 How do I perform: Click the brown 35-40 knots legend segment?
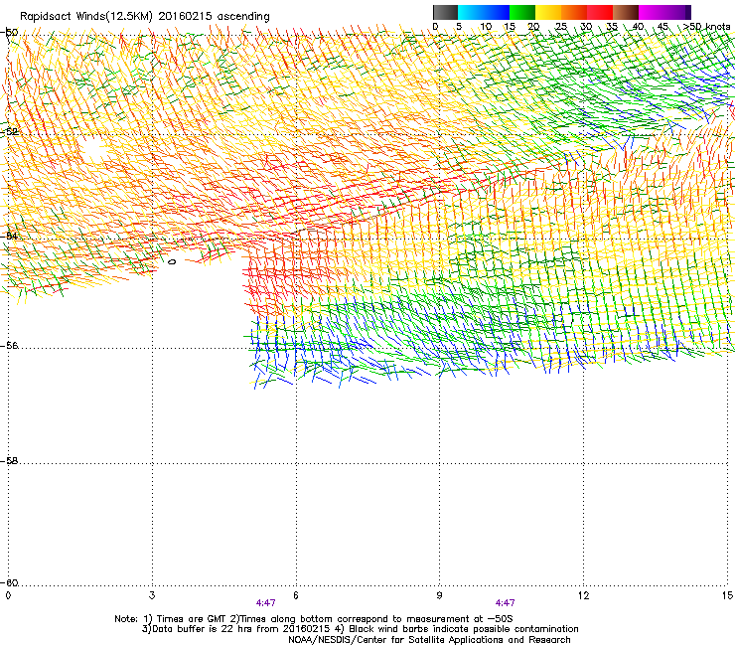(x=626, y=12)
